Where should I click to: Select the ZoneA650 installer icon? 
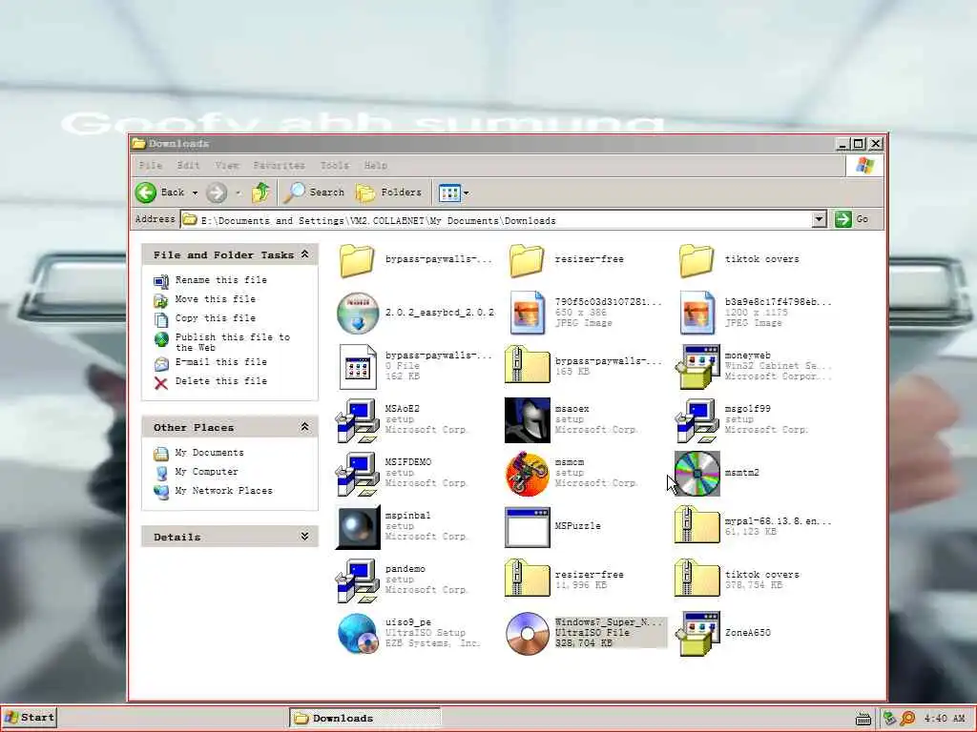(697, 634)
